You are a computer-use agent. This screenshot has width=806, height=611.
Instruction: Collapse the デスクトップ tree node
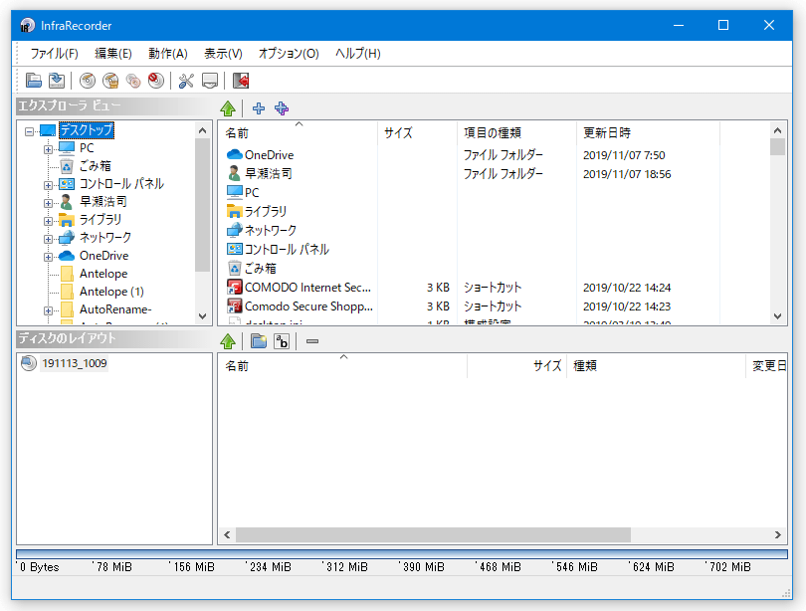click(29, 131)
